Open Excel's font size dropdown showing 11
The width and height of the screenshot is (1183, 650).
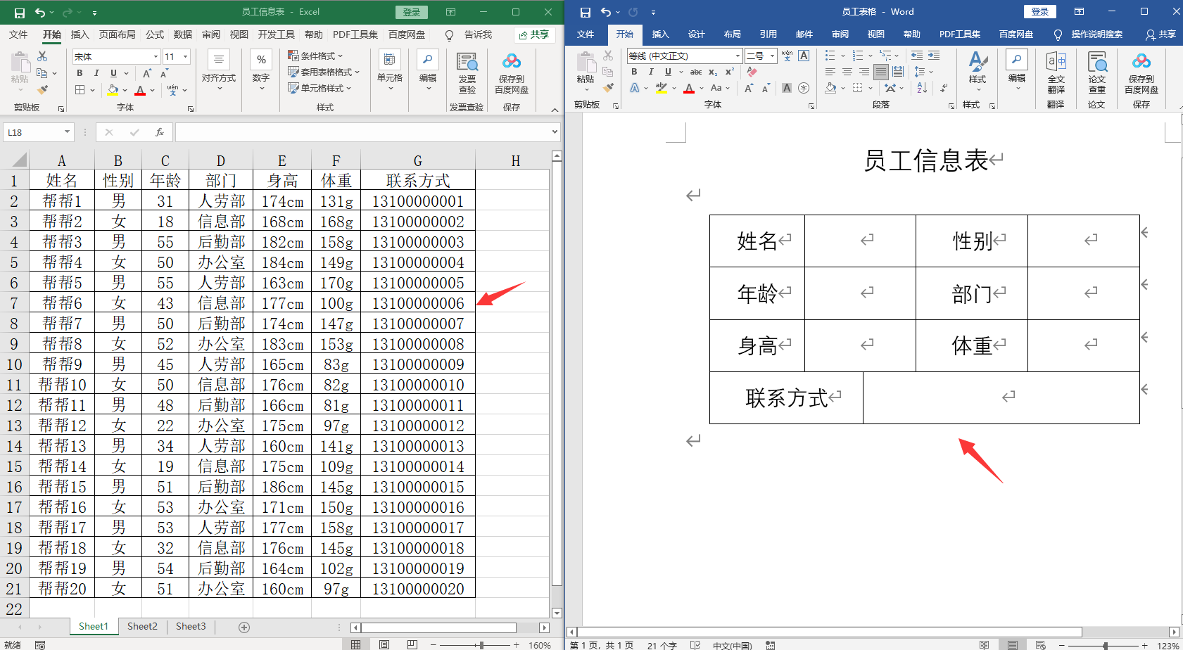[x=185, y=56]
